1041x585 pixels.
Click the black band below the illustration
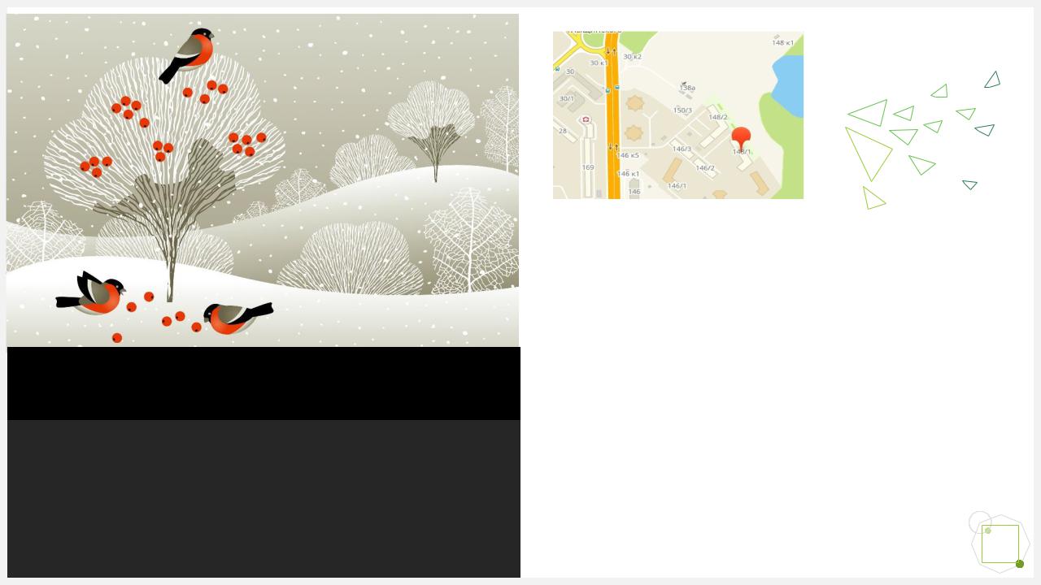point(264,383)
